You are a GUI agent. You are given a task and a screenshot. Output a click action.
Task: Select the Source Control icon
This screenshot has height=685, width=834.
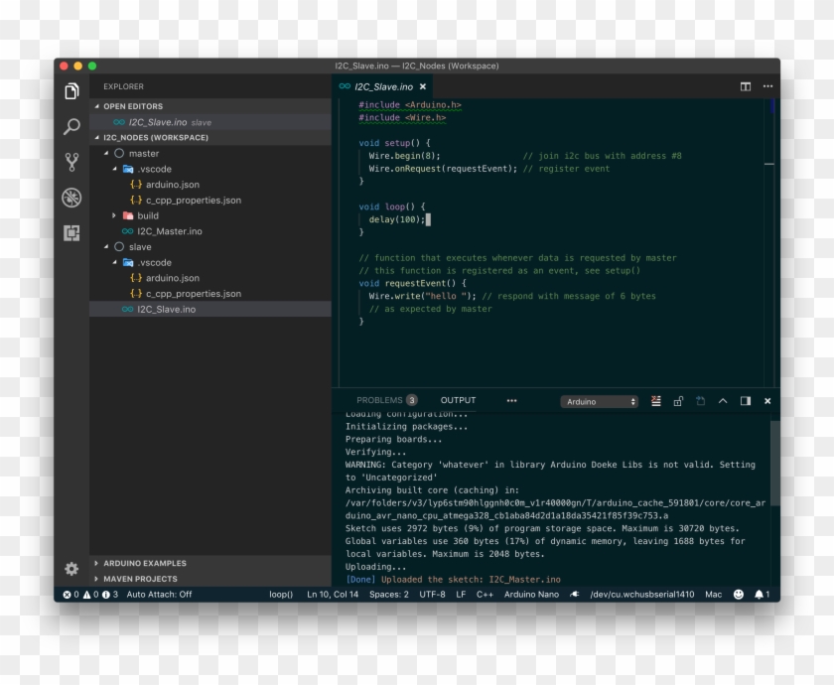pos(69,163)
